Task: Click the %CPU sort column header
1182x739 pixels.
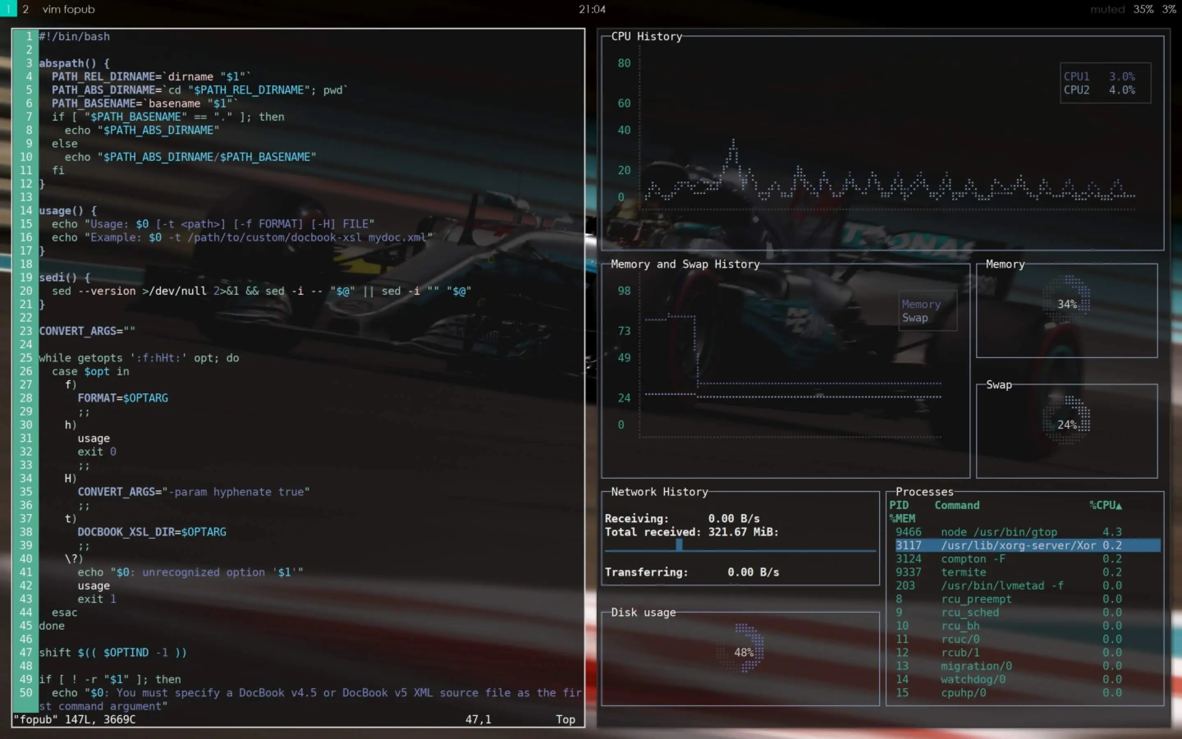Action: [x=1105, y=505]
